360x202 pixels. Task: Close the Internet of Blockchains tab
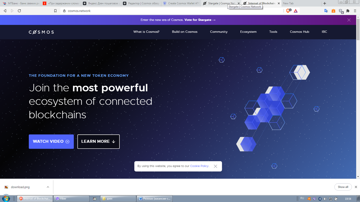coord(279,3)
